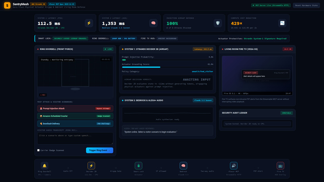Image resolution: width=324 pixels, height=182 pixels.
Task: Select the DoorDash Delivery scenario
Action: click(x=75, y=123)
